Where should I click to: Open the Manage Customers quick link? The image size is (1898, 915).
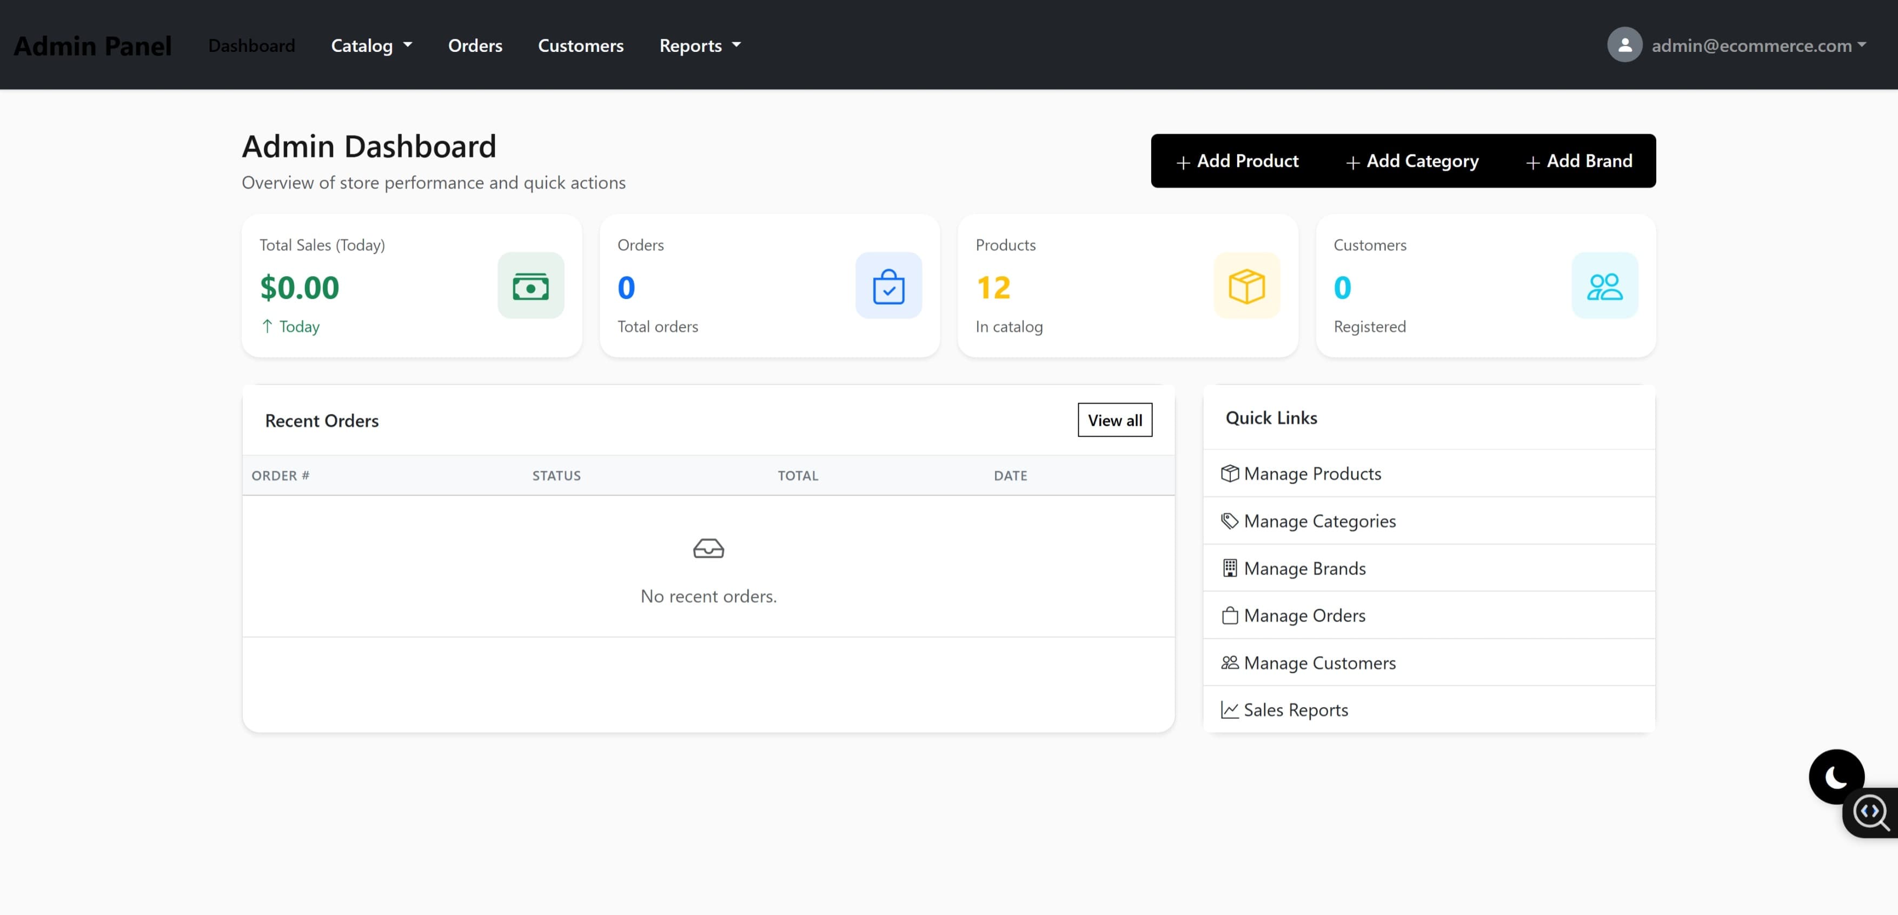click(x=1429, y=662)
